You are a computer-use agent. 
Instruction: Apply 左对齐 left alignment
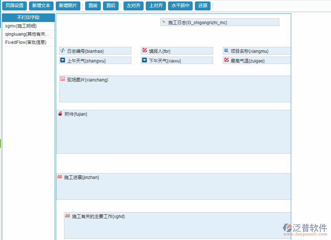tap(134, 6)
